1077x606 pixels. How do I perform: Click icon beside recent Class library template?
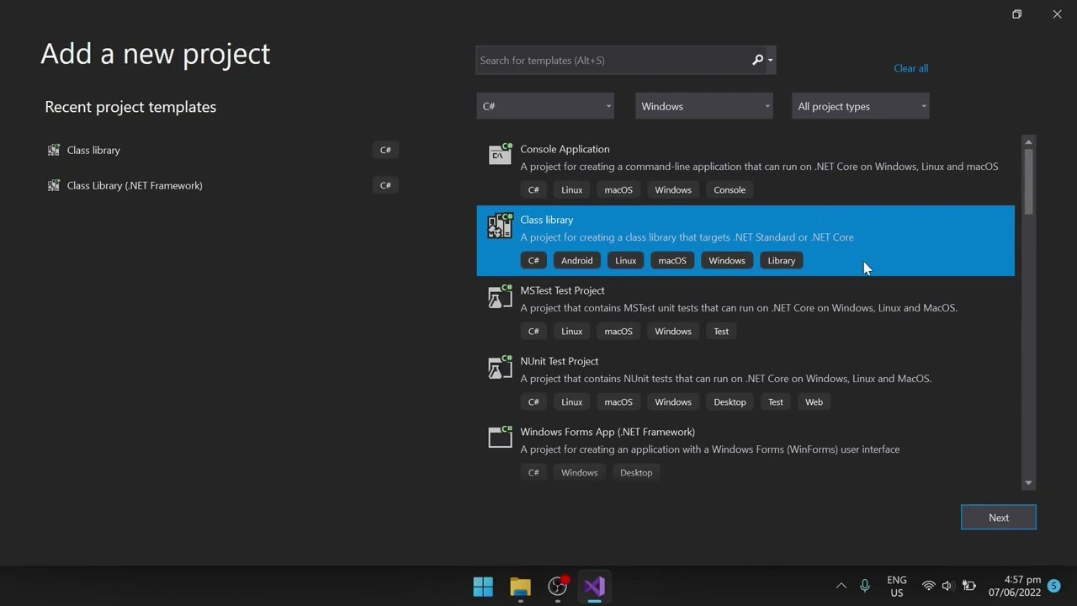point(54,150)
